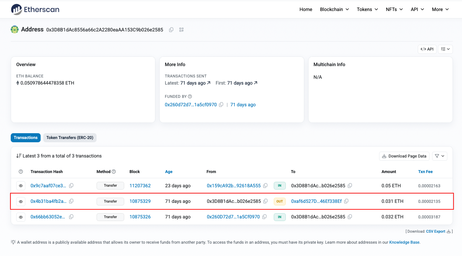
Task: Show QR code for the address
Action: 181,30
